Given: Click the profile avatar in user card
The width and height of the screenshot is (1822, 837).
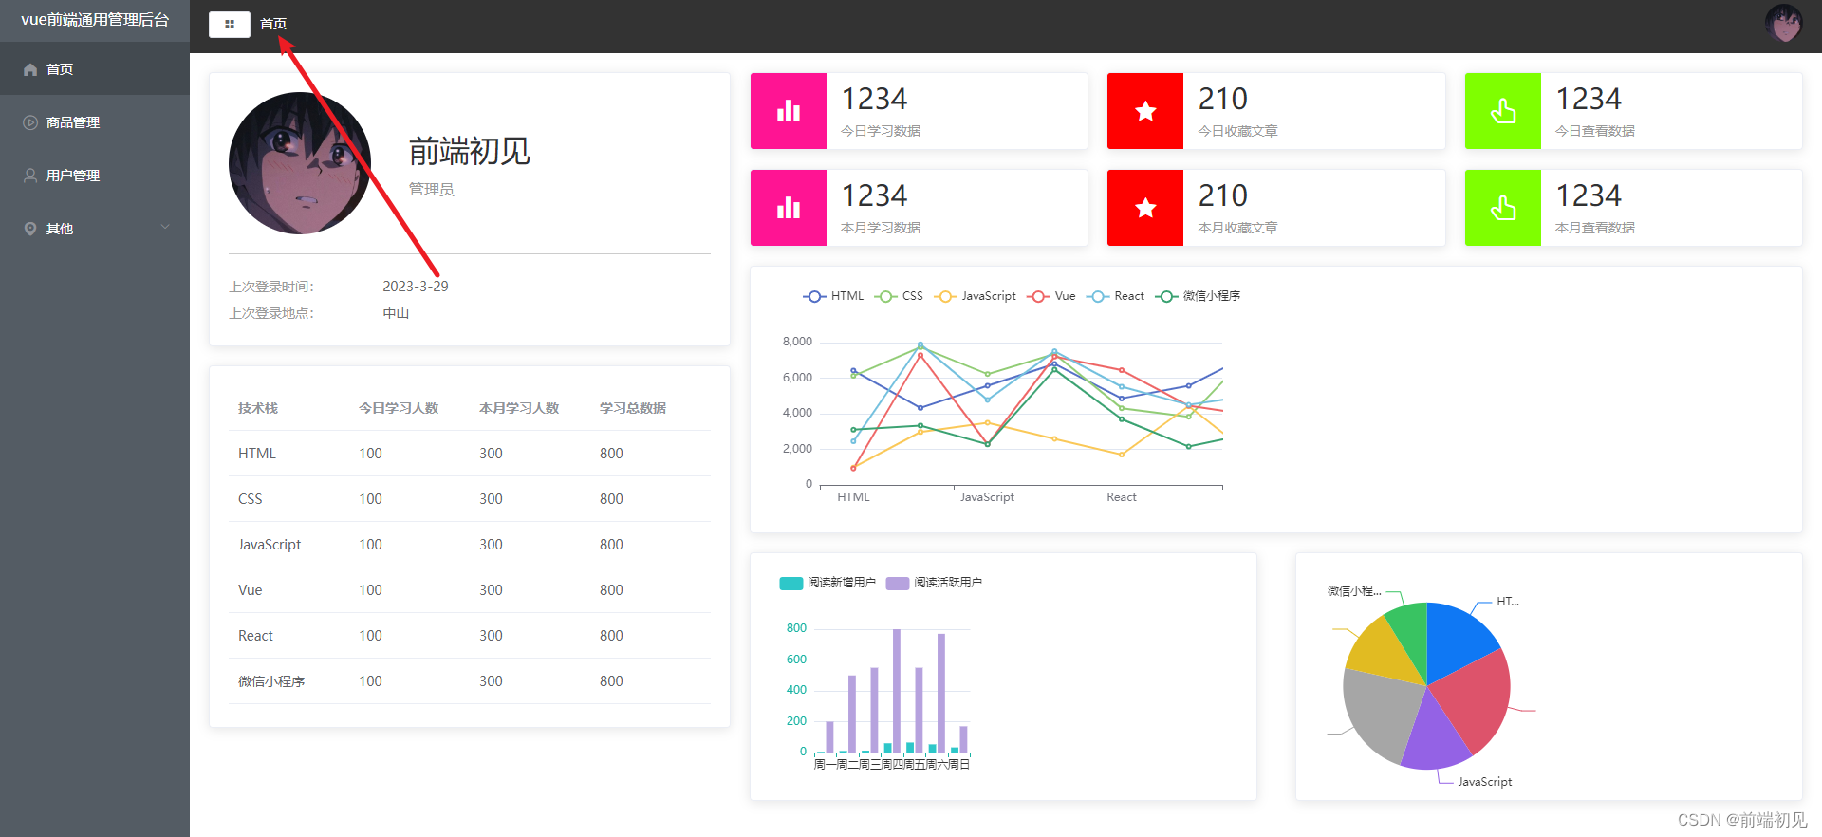Looking at the screenshot, I should click(x=300, y=163).
